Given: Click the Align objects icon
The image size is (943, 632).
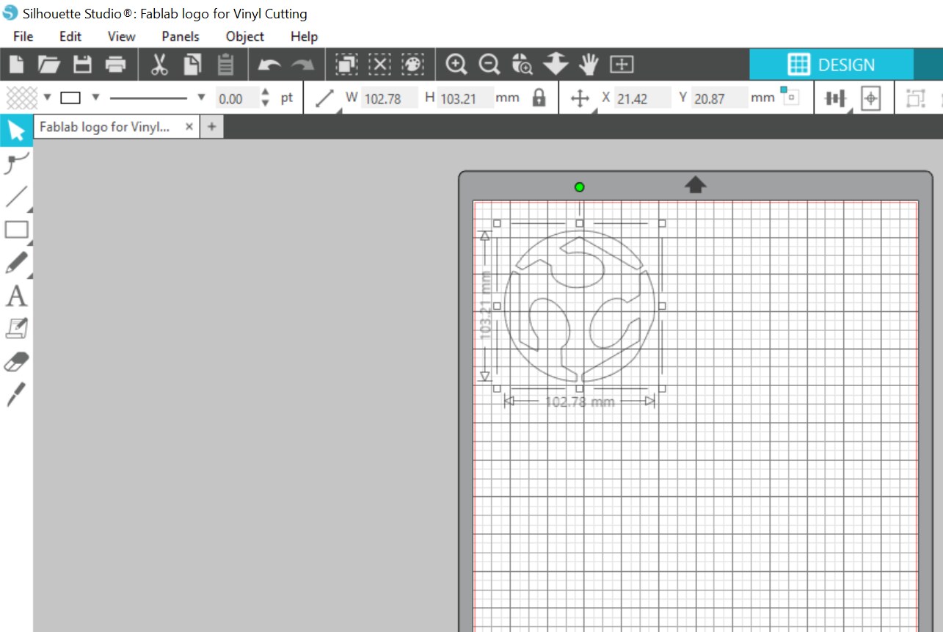Looking at the screenshot, I should [x=836, y=98].
